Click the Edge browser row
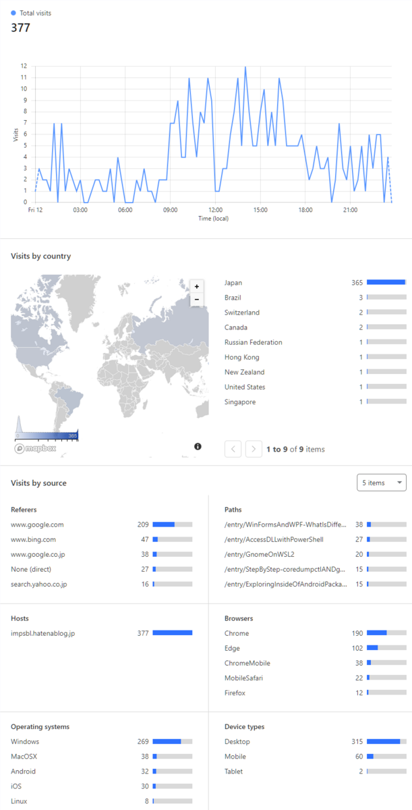 (315, 648)
